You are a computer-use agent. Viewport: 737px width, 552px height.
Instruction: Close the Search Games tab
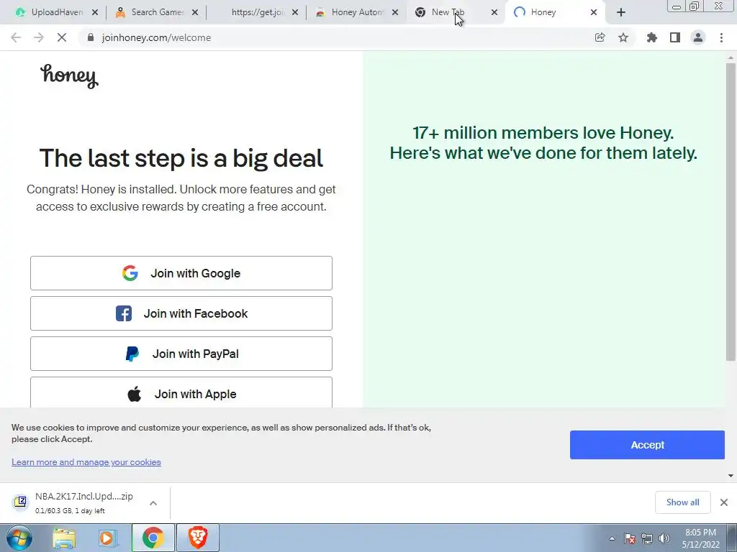coord(195,12)
